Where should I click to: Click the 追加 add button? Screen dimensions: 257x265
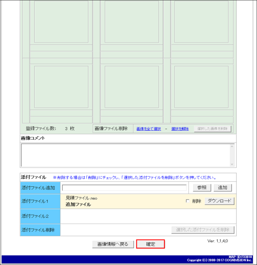pyautogui.click(x=223, y=188)
